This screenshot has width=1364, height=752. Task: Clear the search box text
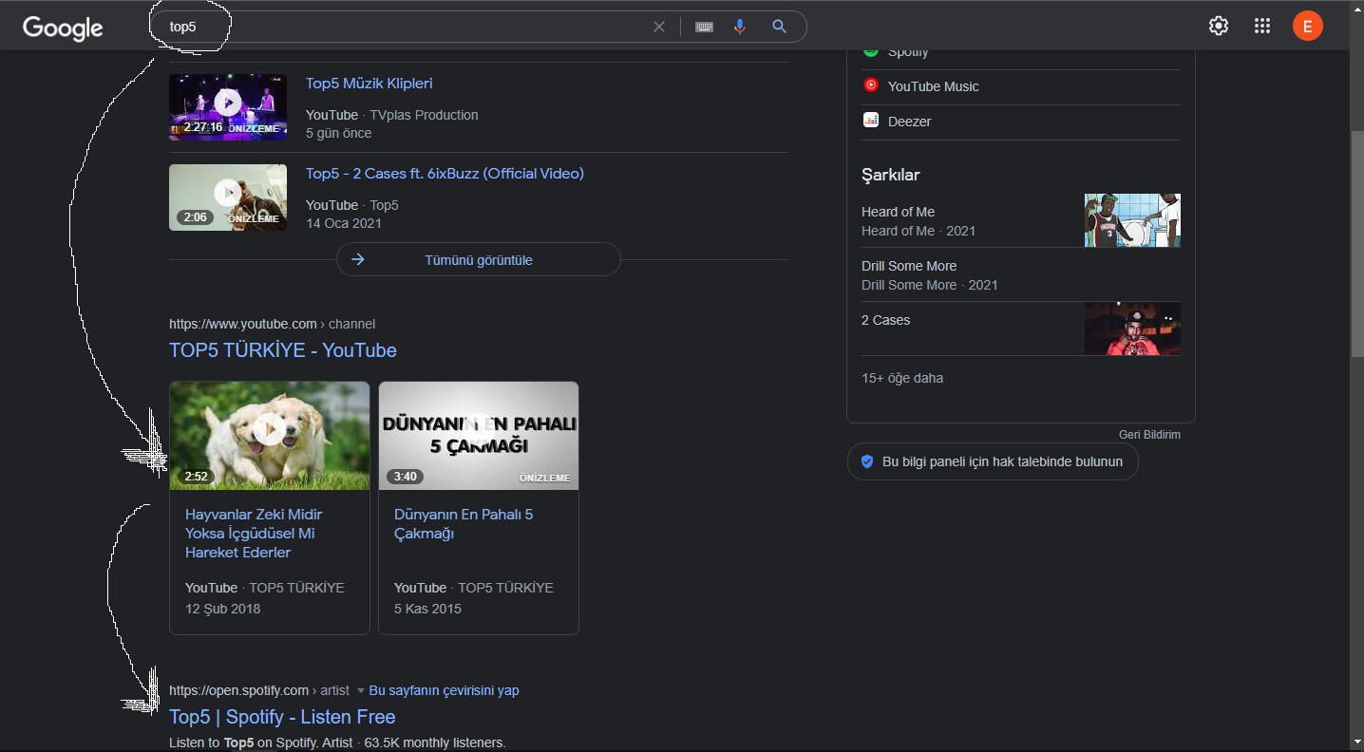pos(658,27)
